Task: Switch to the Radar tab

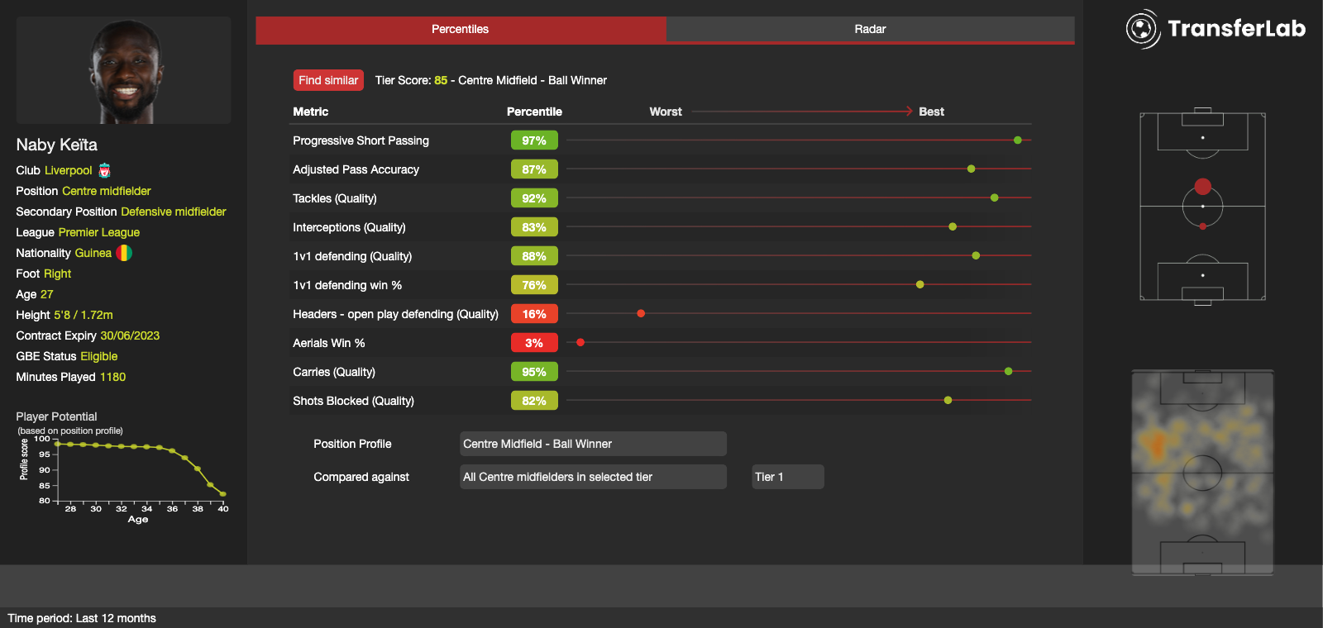Action: coord(870,29)
